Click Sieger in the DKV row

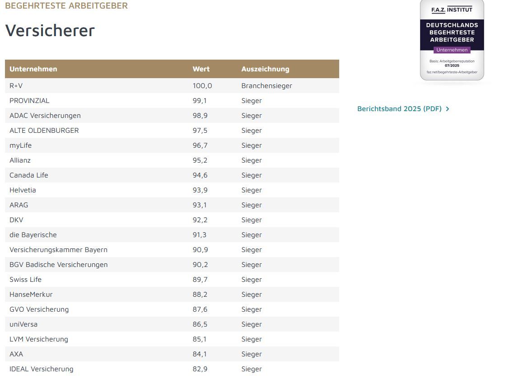252,220
